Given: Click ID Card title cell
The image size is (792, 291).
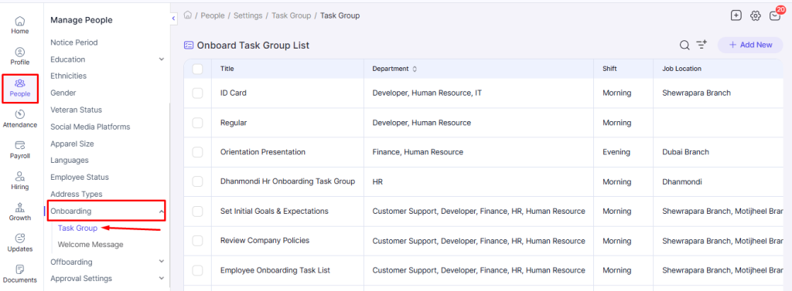Looking at the screenshot, I should point(234,93).
